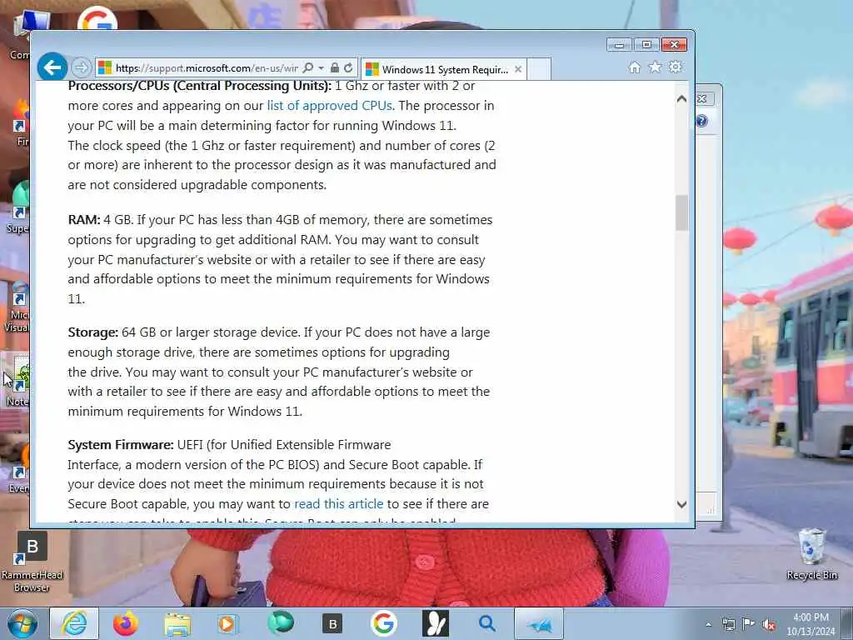Open Windows Explorer folder on the taskbar
This screenshot has height=640, width=853.
tap(177, 625)
